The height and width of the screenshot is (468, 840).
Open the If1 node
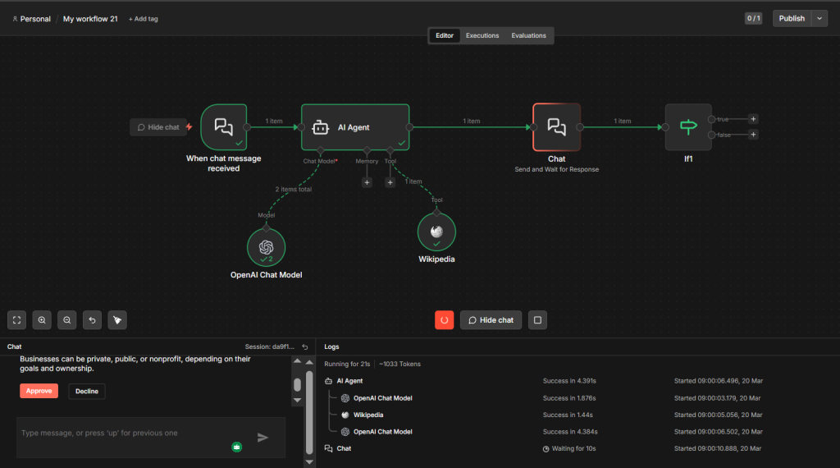click(688, 127)
